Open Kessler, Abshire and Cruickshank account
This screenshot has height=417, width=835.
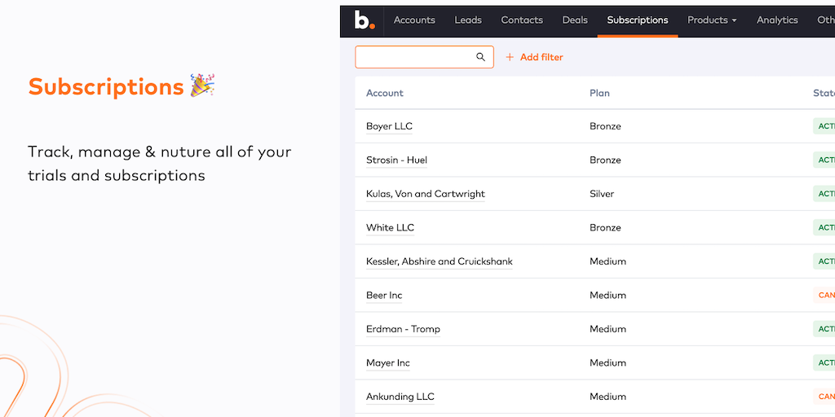tap(439, 261)
